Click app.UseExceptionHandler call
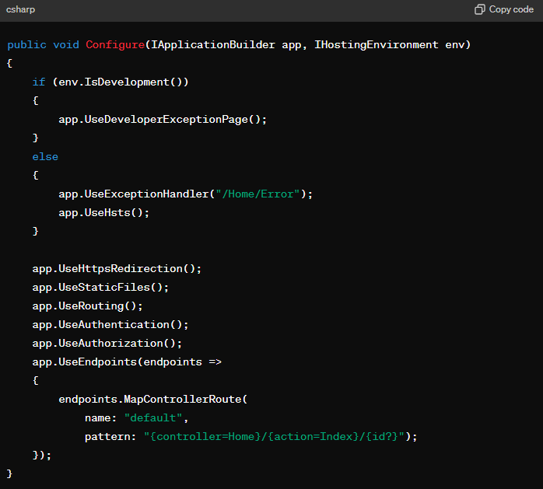The height and width of the screenshot is (489, 543). pyautogui.click(x=185, y=194)
